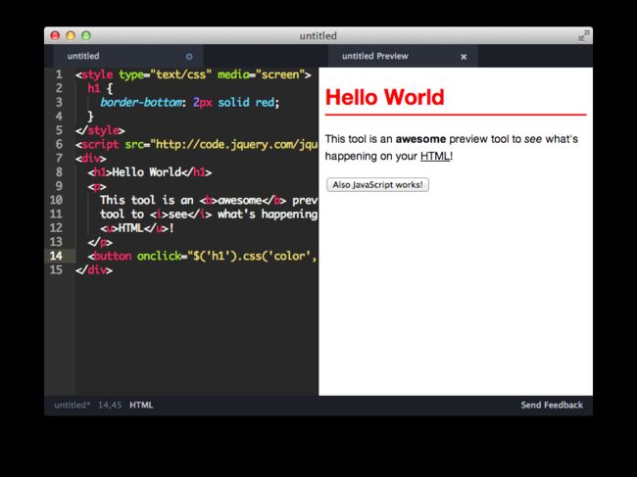
Task: Click the h1 selector on line 2
Action: click(94, 88)
